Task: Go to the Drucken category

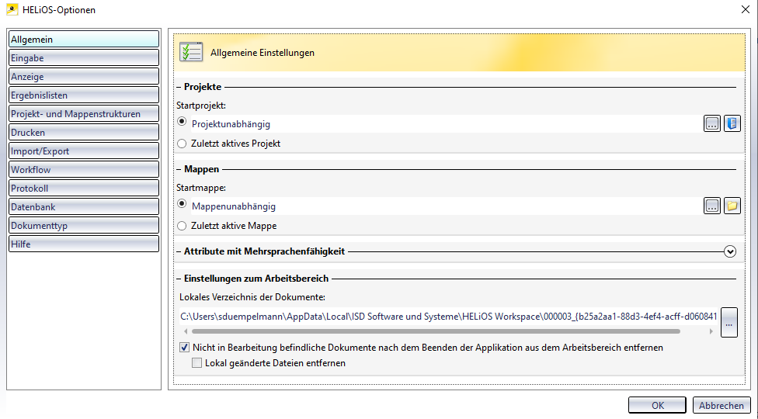Action: click(84, 132)
